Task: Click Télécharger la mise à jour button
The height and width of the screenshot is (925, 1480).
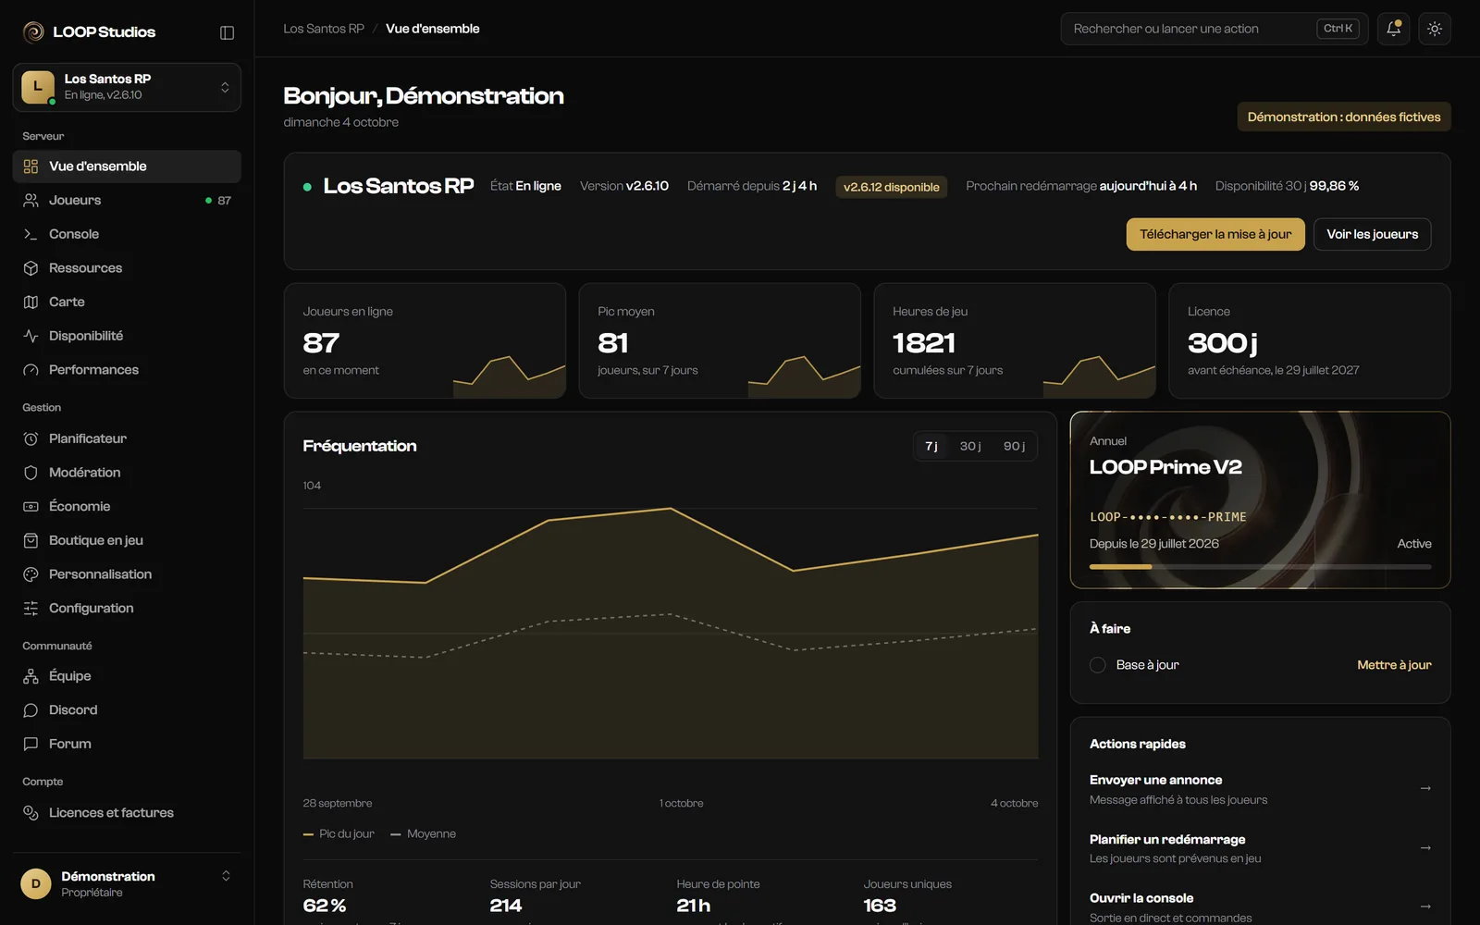Action: coord(1215,234)
